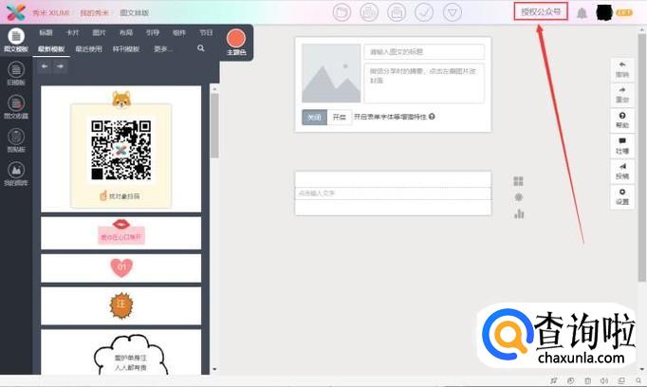
Task: Click the cover image placeholder
Action: (x=331, y=73)
